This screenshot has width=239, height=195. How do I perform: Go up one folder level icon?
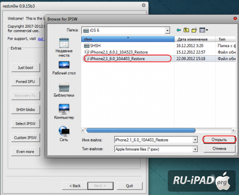(186, 30)
